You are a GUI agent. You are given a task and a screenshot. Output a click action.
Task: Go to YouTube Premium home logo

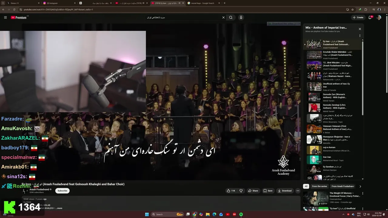tap(19, 18)
